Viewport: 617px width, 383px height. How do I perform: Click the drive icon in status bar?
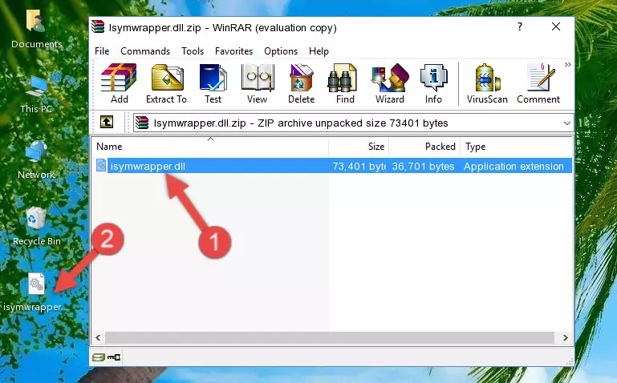(99, 357)
